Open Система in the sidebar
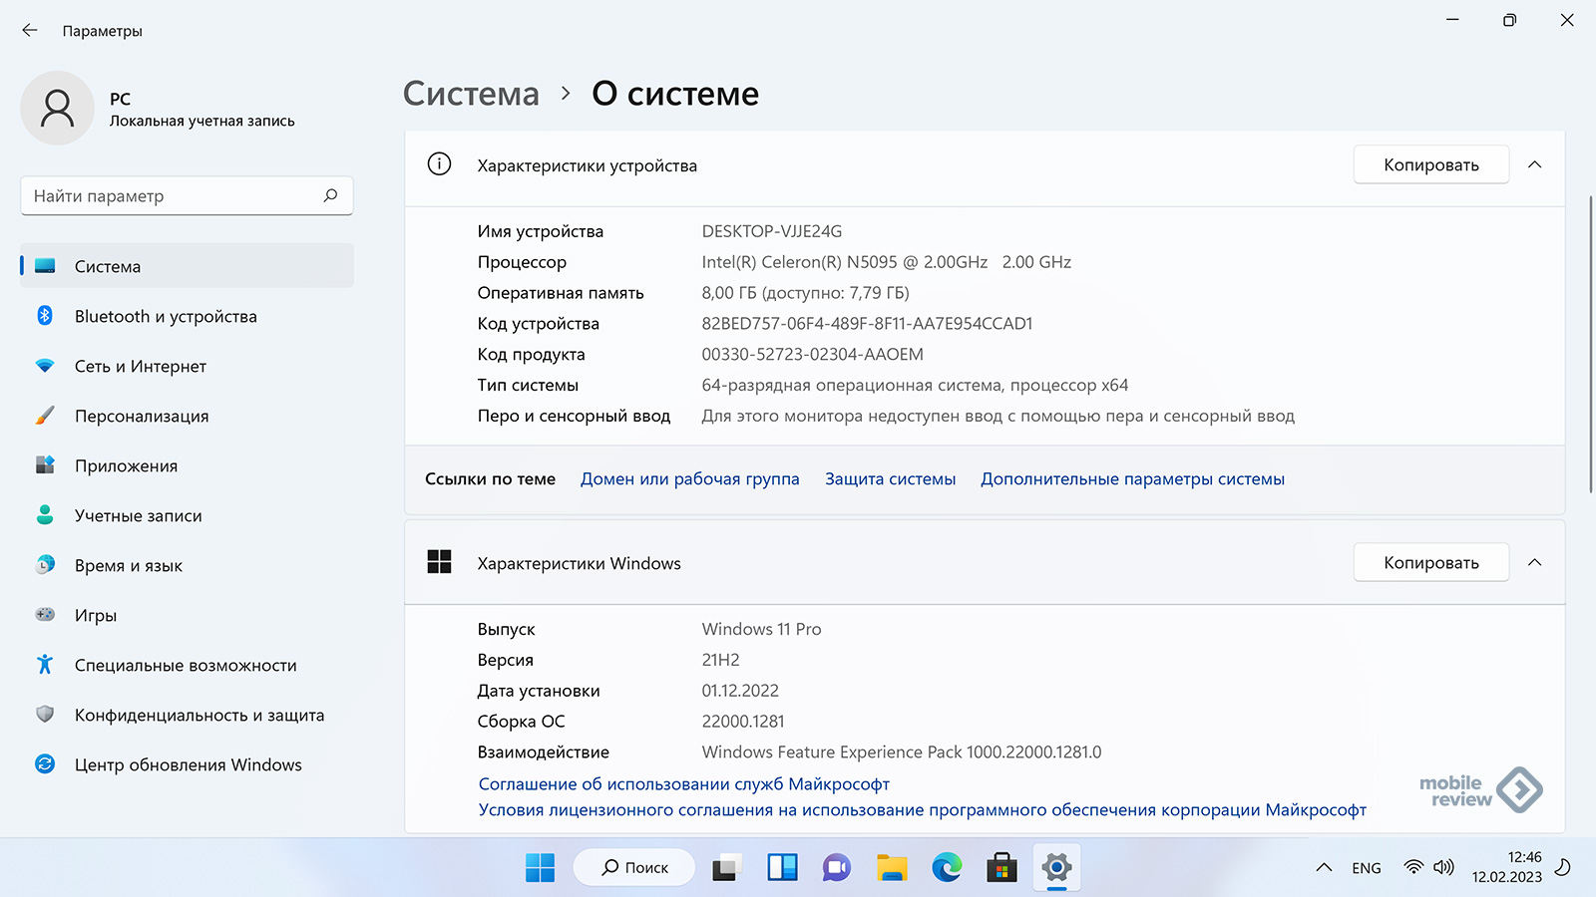The image size is (1596, 897). (x=188, y=266)
